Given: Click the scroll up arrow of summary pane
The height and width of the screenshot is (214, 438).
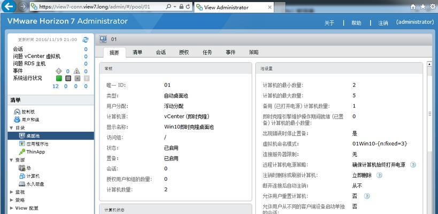Looking at the screenshot, I should (429, 64).
